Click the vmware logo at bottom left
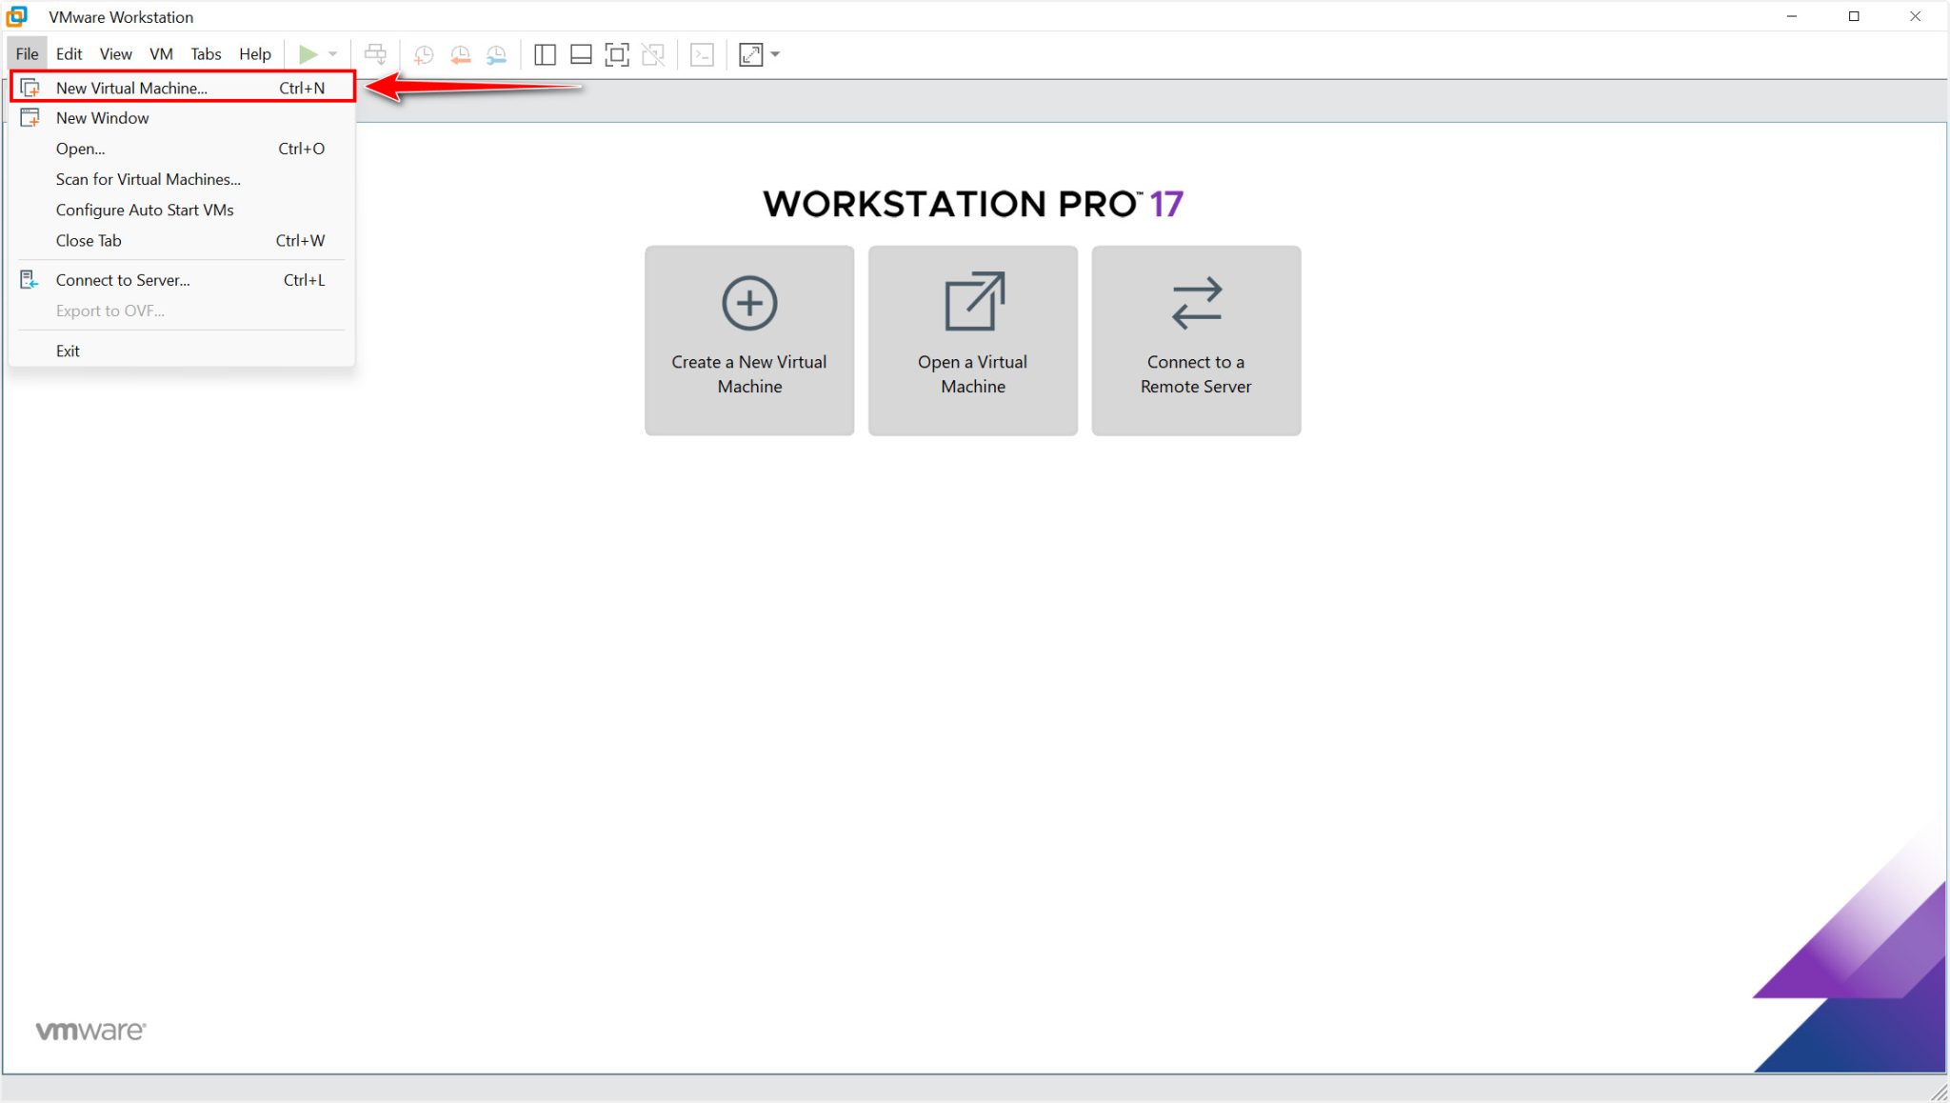The height and width of the screenshot is (1103, 1950). click(90, 1030)
